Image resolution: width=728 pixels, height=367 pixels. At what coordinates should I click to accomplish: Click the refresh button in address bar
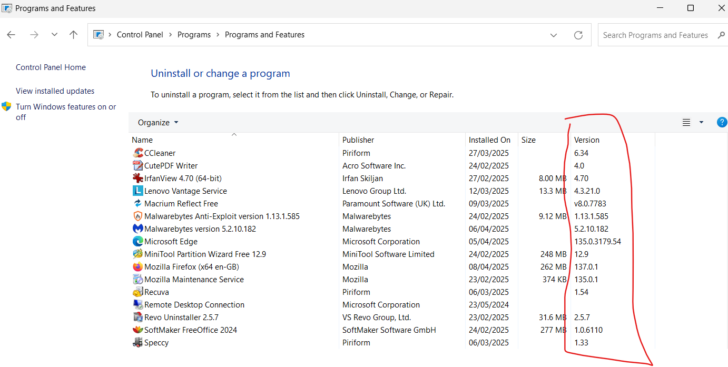pyautogui.click(x=578, y=35)
